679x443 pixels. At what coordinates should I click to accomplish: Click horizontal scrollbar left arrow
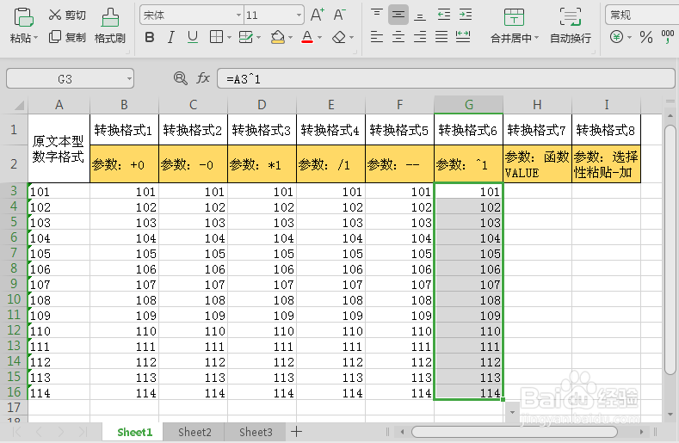[402, 432]
